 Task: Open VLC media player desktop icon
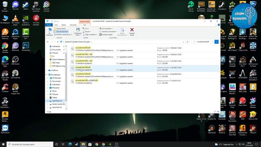15,20
